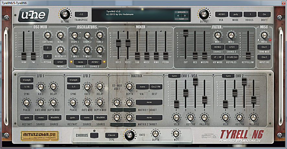This screenshot has width=287, height=149.
Task: Open MATRIX 1 TARGET none button
Action: pyautogui.click(x=149, y=102)
